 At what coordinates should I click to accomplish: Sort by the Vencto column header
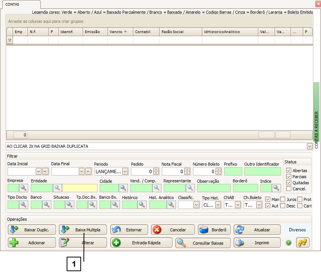coord(120,32)
